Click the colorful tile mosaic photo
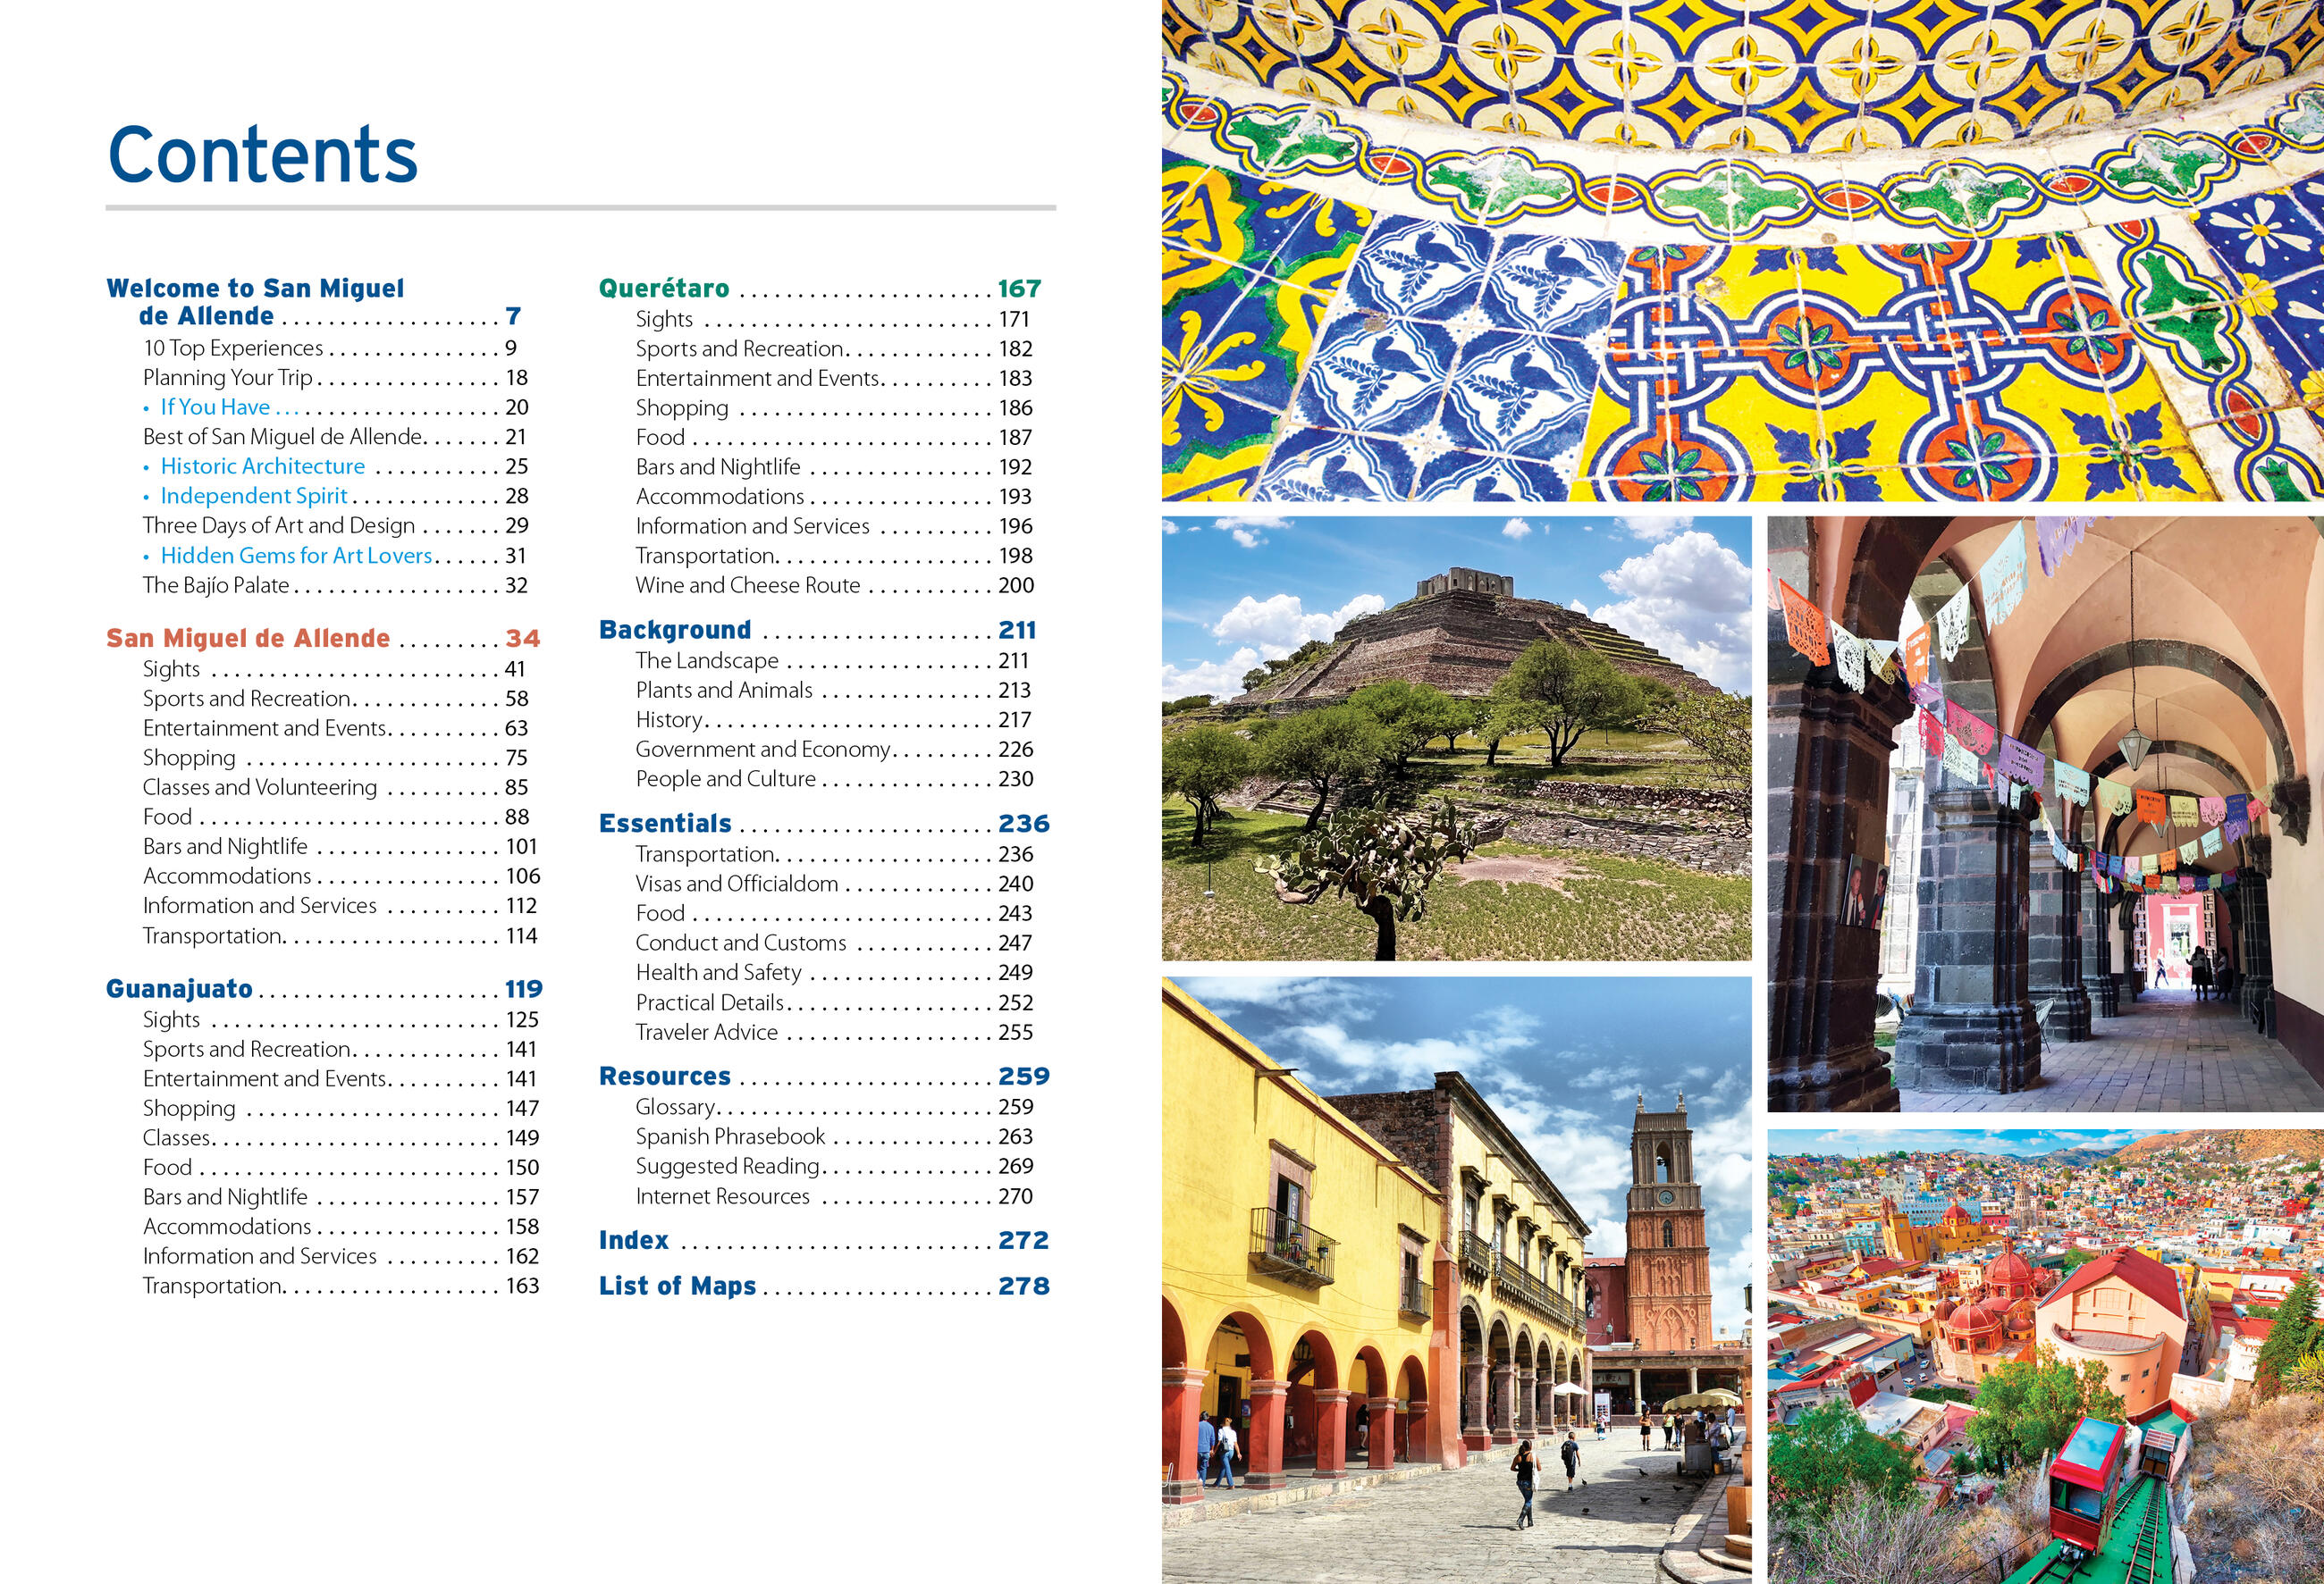Screen dimensions: 2324x1584 pyautogui.click(x=1741, y=250)
